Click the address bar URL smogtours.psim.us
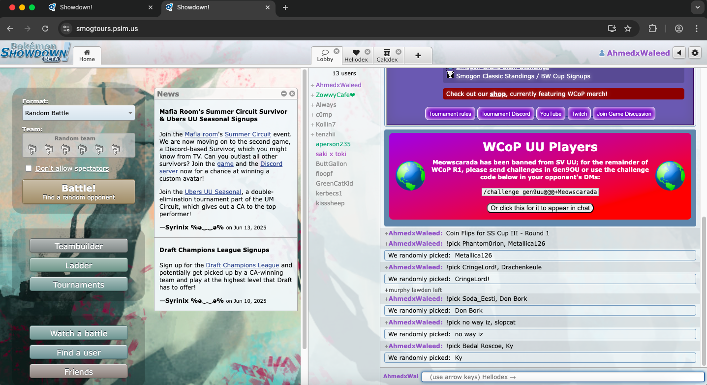 (107, 29)
